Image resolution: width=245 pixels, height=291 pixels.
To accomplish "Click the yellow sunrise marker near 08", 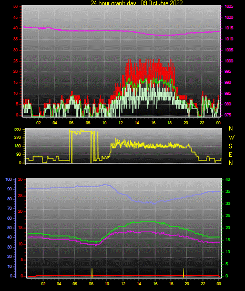I will tap(91, 273).
